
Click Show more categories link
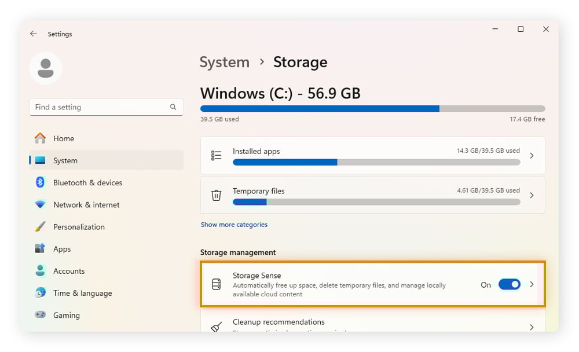[x=234, y=225]
